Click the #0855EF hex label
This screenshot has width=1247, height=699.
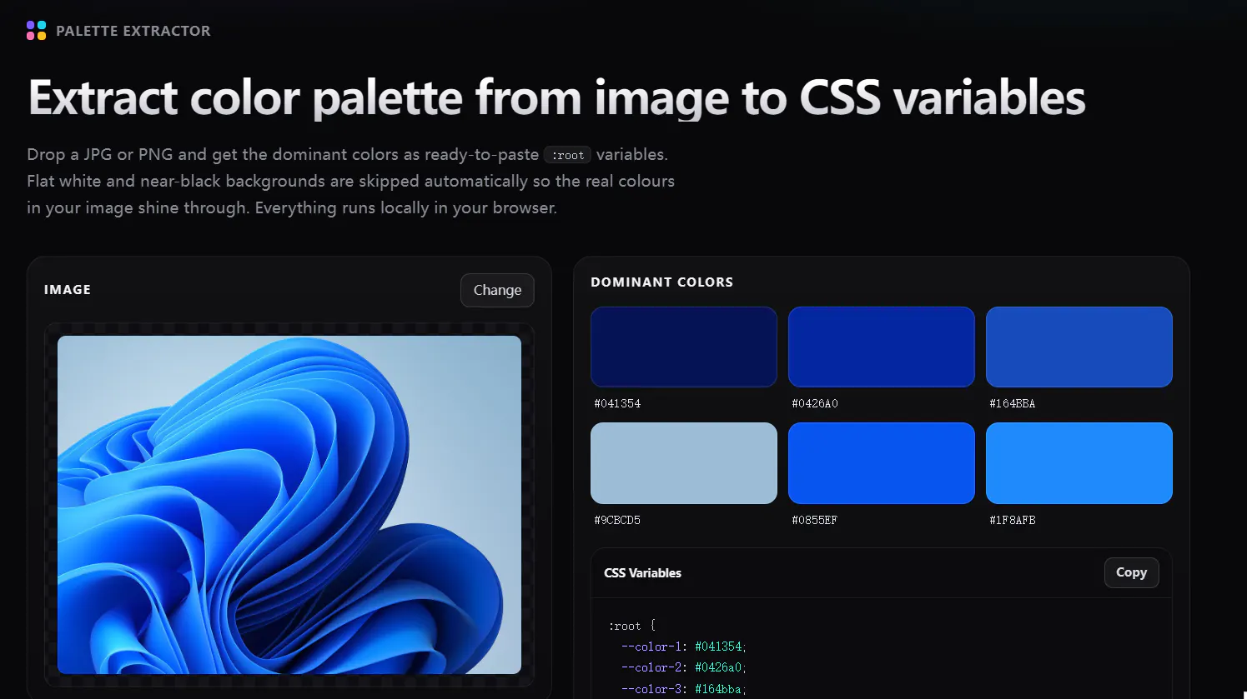815,520
